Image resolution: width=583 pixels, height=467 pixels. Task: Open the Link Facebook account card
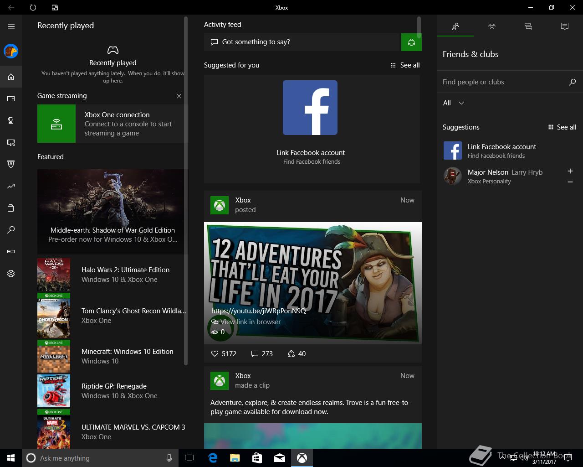pyautogui.click(x=312, y=129)
